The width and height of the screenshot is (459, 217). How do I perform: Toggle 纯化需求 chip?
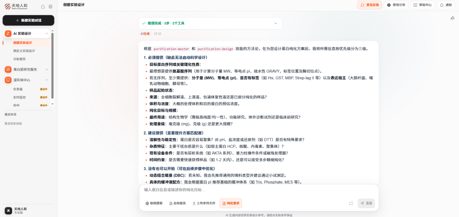click(x=231, y=203)
